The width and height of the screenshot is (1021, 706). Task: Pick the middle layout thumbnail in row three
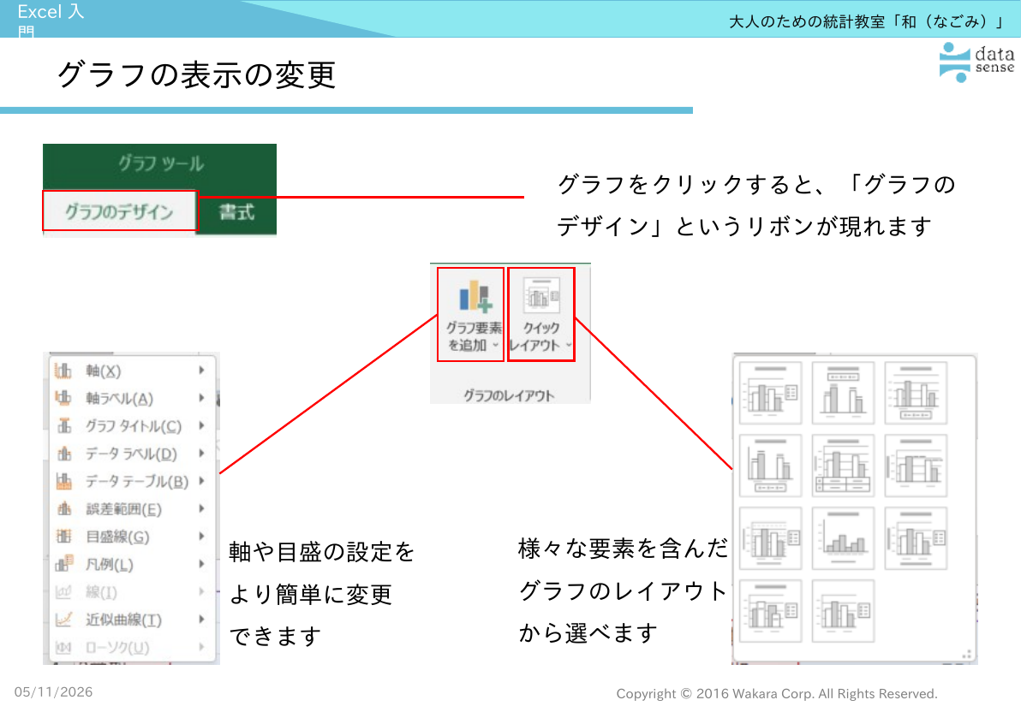point(843,539)
